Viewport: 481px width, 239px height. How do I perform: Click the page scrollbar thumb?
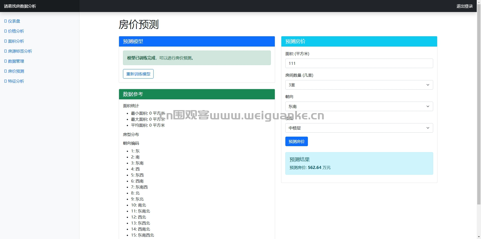[479, 104]
